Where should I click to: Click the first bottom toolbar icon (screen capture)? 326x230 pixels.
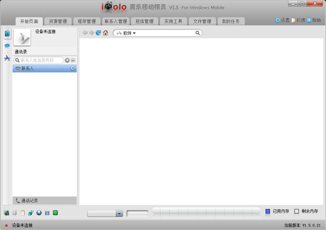click(x=7, y=213)
